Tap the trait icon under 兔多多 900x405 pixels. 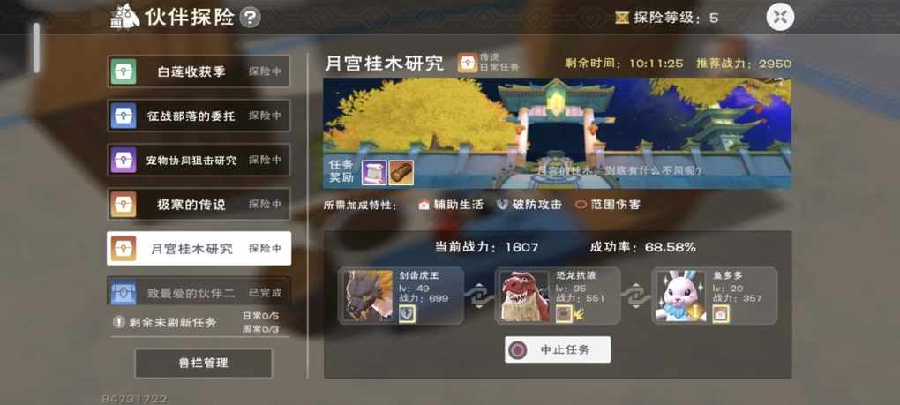(721, 313)
